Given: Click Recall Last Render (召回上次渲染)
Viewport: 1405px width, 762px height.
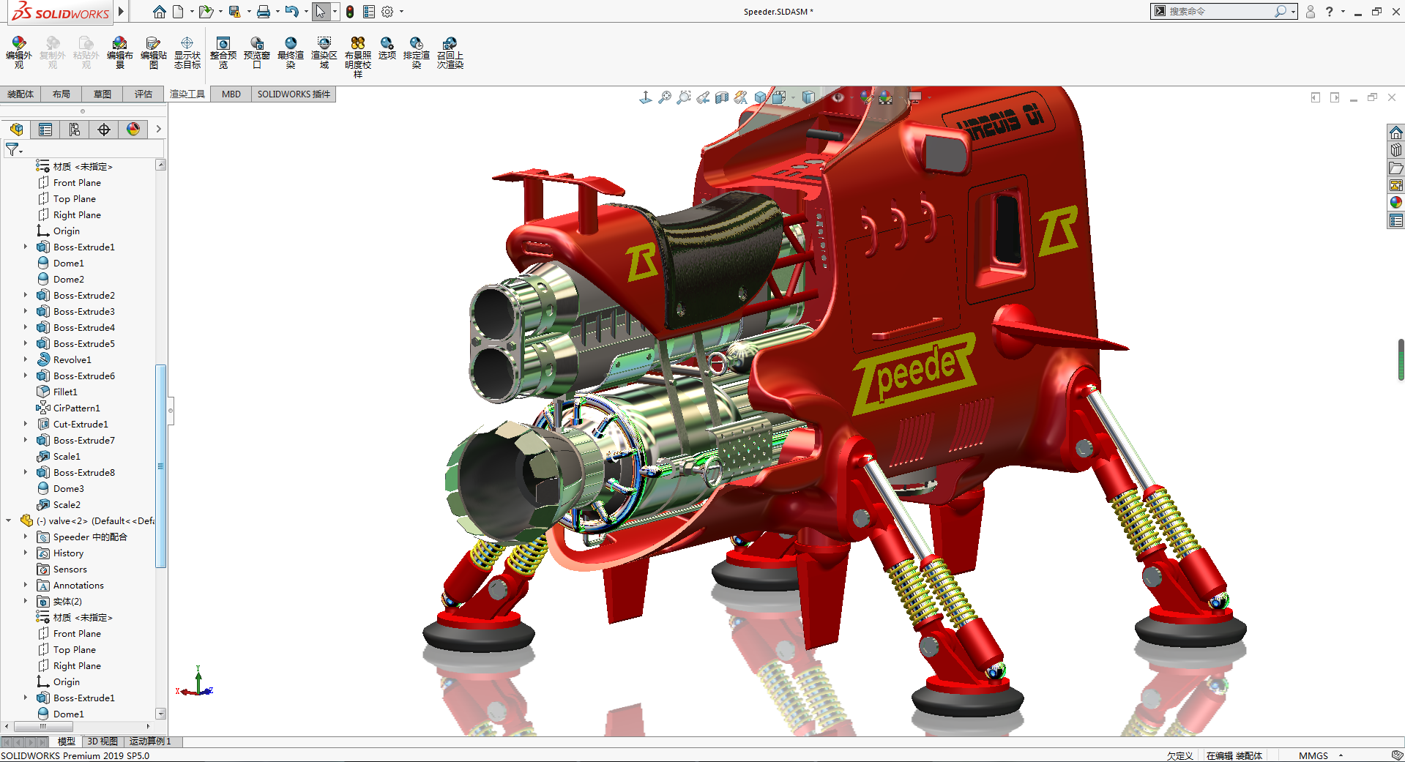Looking at the screenshot, I should click(x=450, y=53).
